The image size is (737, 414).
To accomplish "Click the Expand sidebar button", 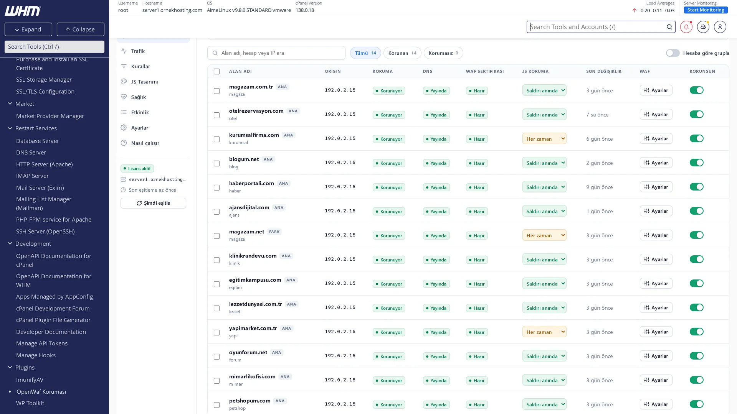I will tap(28, 29).
